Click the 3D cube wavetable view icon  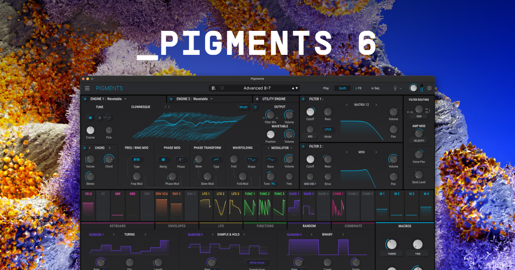tap(256, 107)
